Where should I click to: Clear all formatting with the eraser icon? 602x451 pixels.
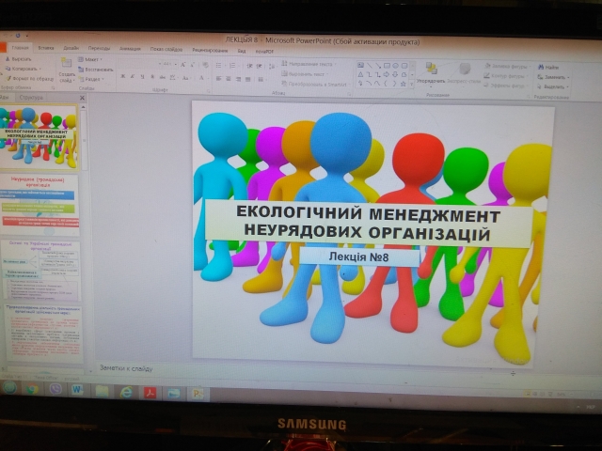205,65
